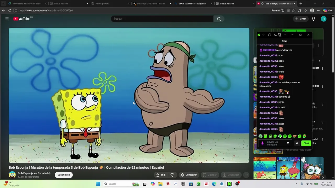This screenshot has height=188, width=335.
Task: Go to the YouTube home logo
Action: pos(22,19)
